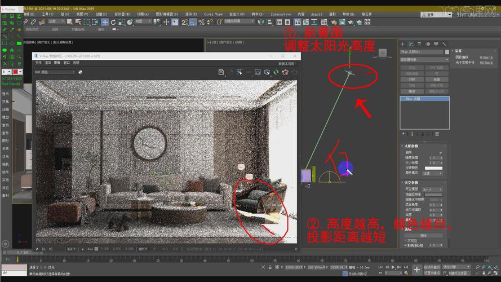Open the sun color mode dropdown

point(432,173)
